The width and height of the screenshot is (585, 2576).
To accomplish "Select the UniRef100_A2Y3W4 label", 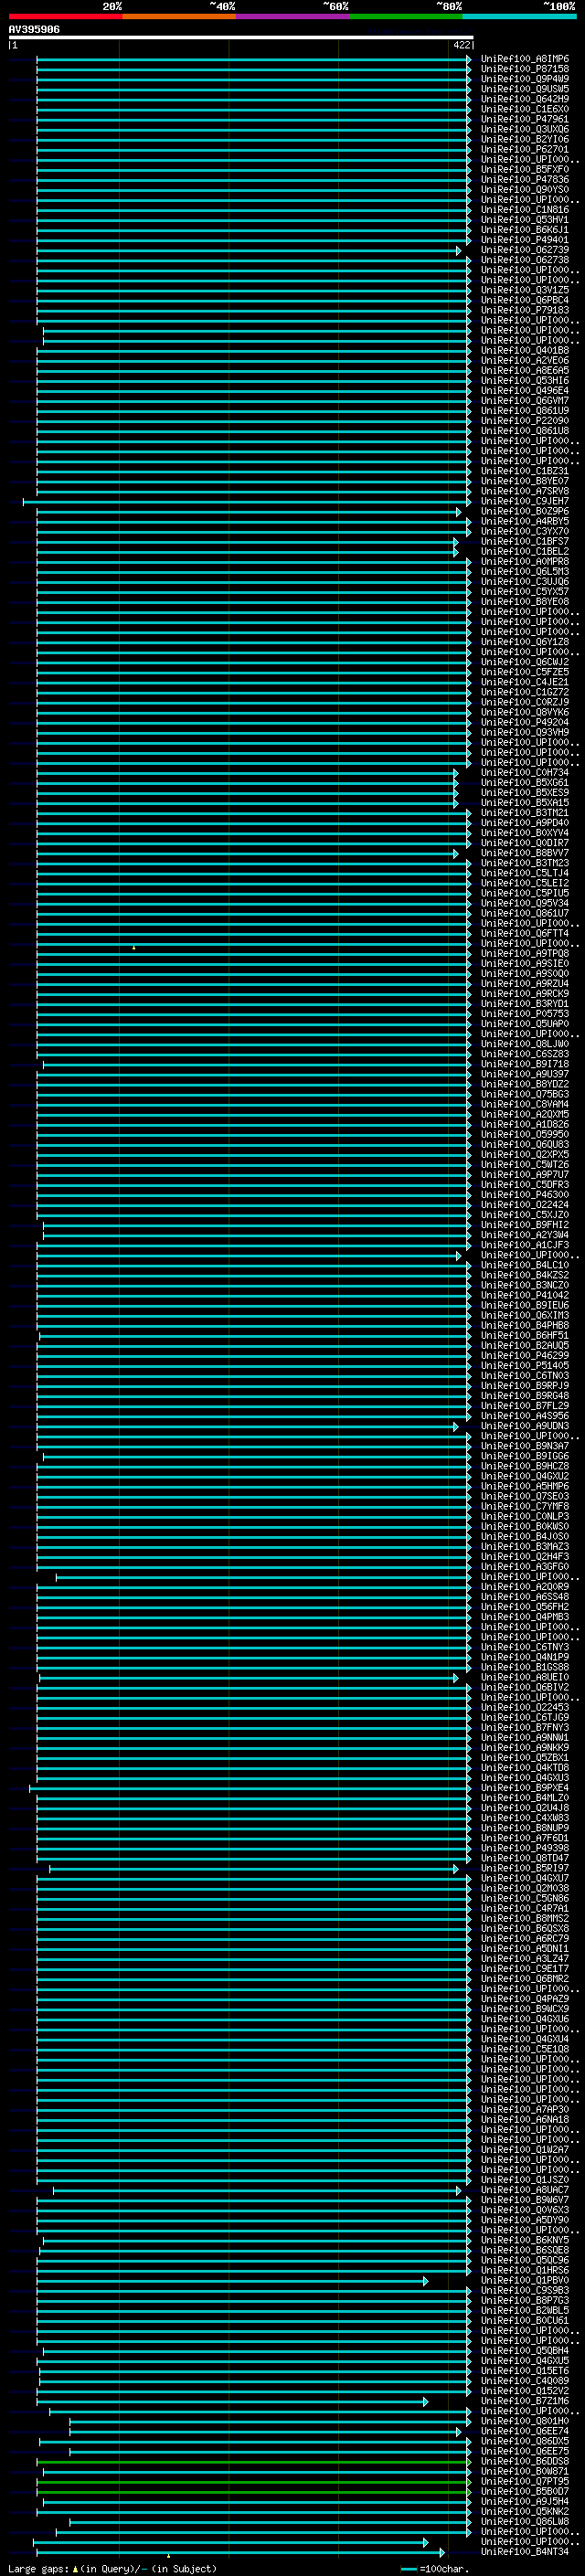I will (x=525, y=1235).
